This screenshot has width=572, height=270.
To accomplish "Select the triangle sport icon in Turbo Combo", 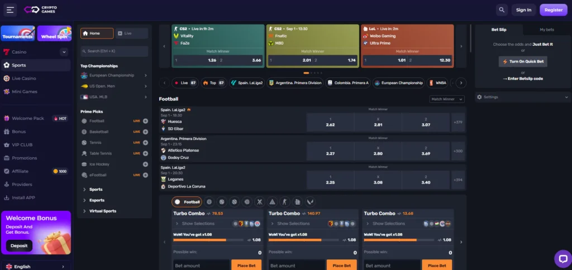I will (x=272, y=202).
